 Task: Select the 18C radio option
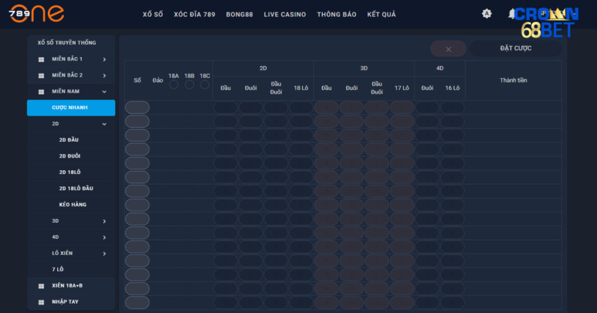pos(205,85)
